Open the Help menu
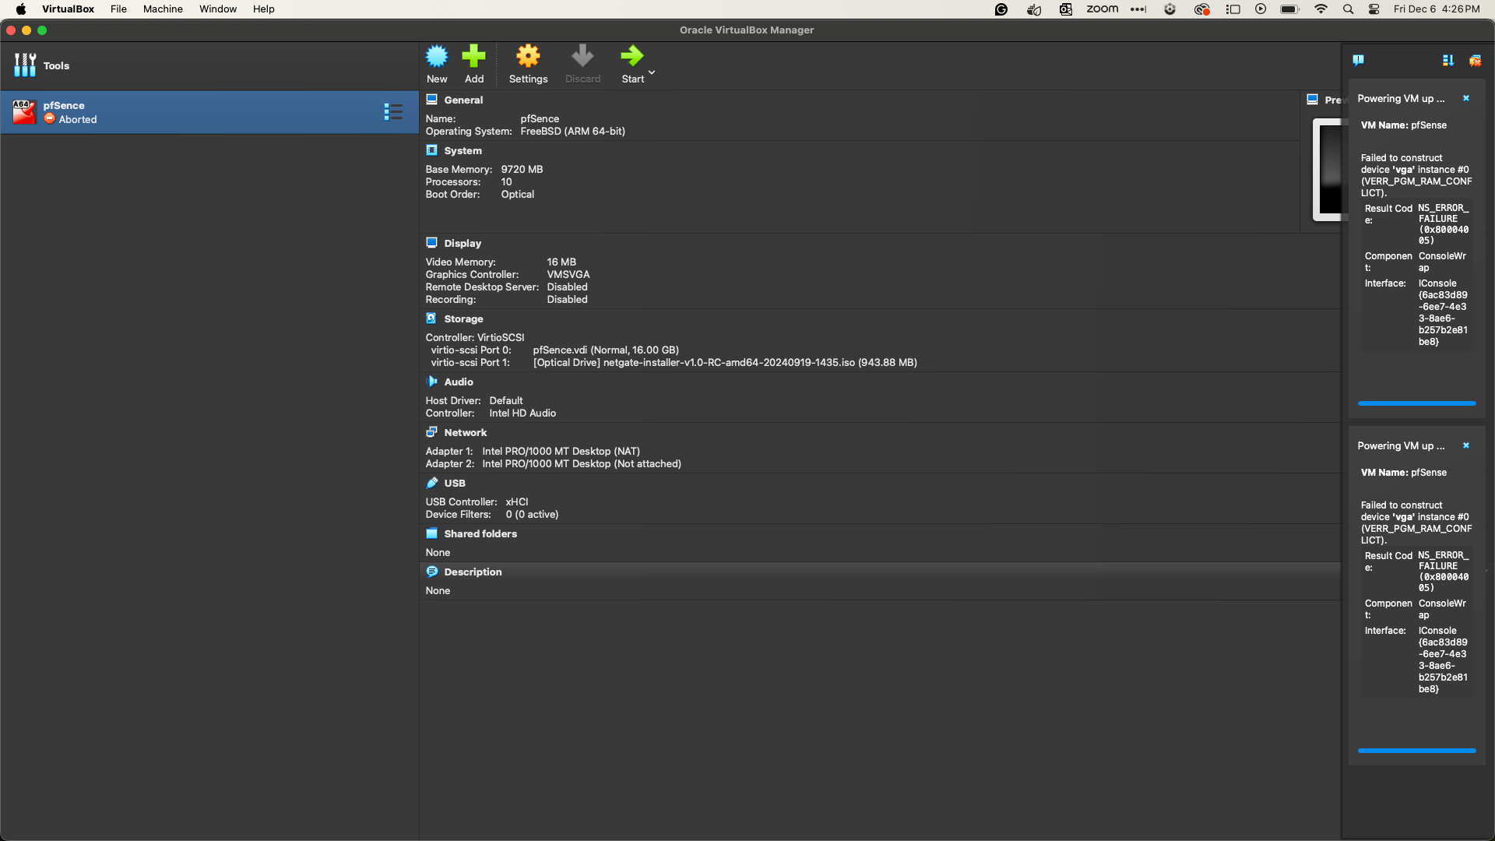This screenshot has height=841, width=1495. tap(263, 9)
